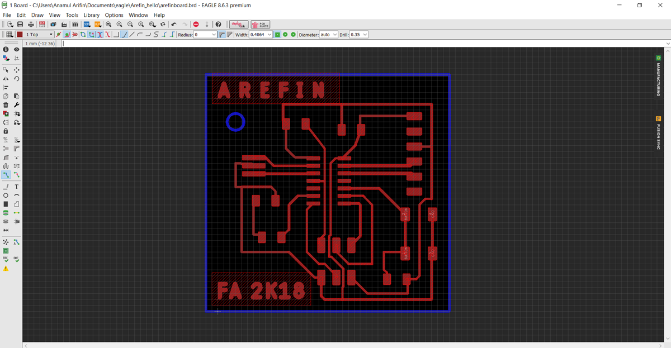This screenshot has height=348, width=671.
Task: Click the red layer color swatch
Action: (x=20, y=35)
